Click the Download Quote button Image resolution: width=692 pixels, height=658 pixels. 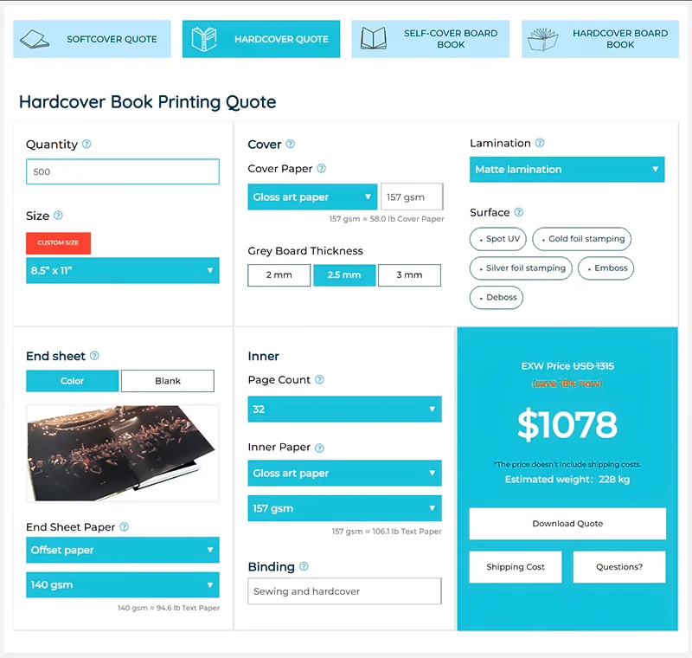pyautogui.click(x=567, y=524)
